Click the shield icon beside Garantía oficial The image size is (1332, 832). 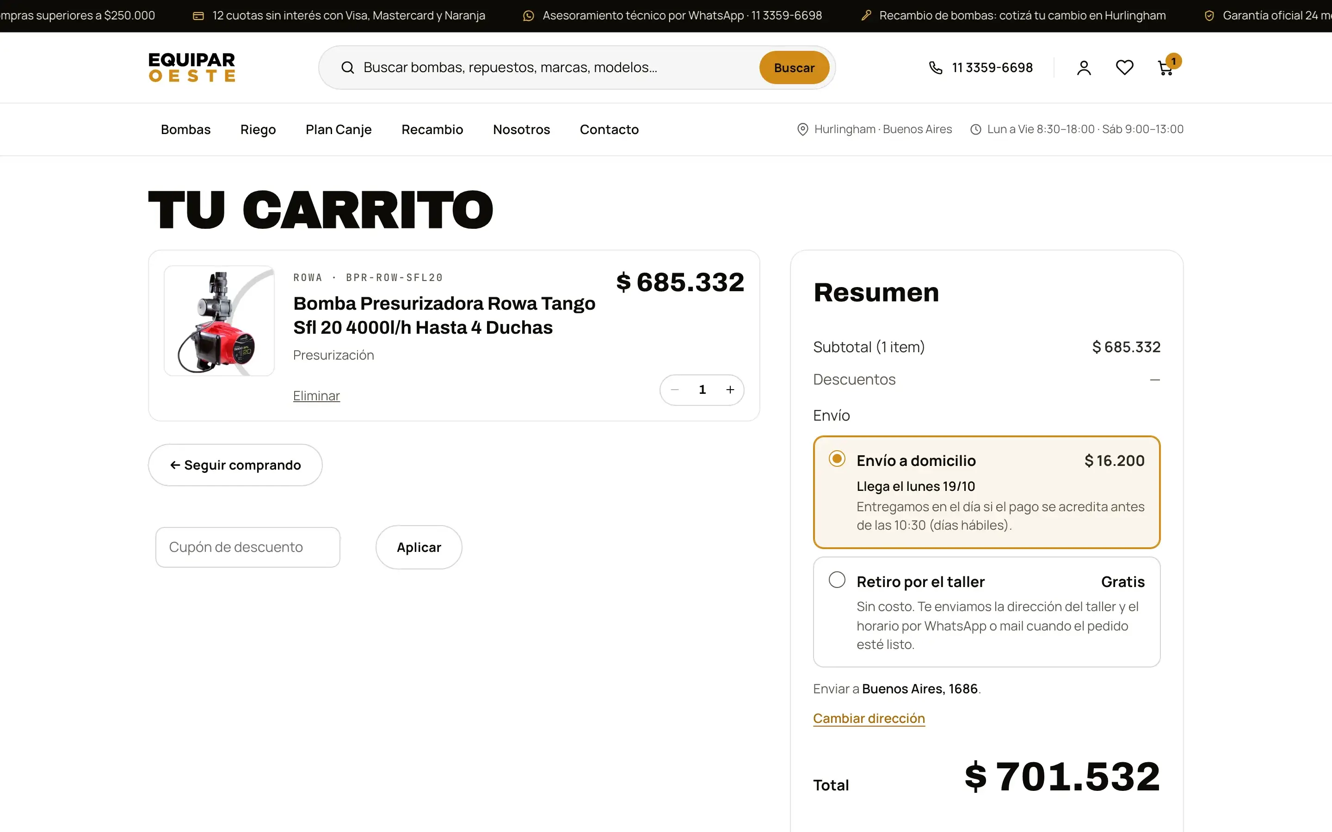point(1209,16)
